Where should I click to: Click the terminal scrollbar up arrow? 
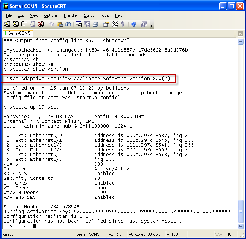pos(241,42)
